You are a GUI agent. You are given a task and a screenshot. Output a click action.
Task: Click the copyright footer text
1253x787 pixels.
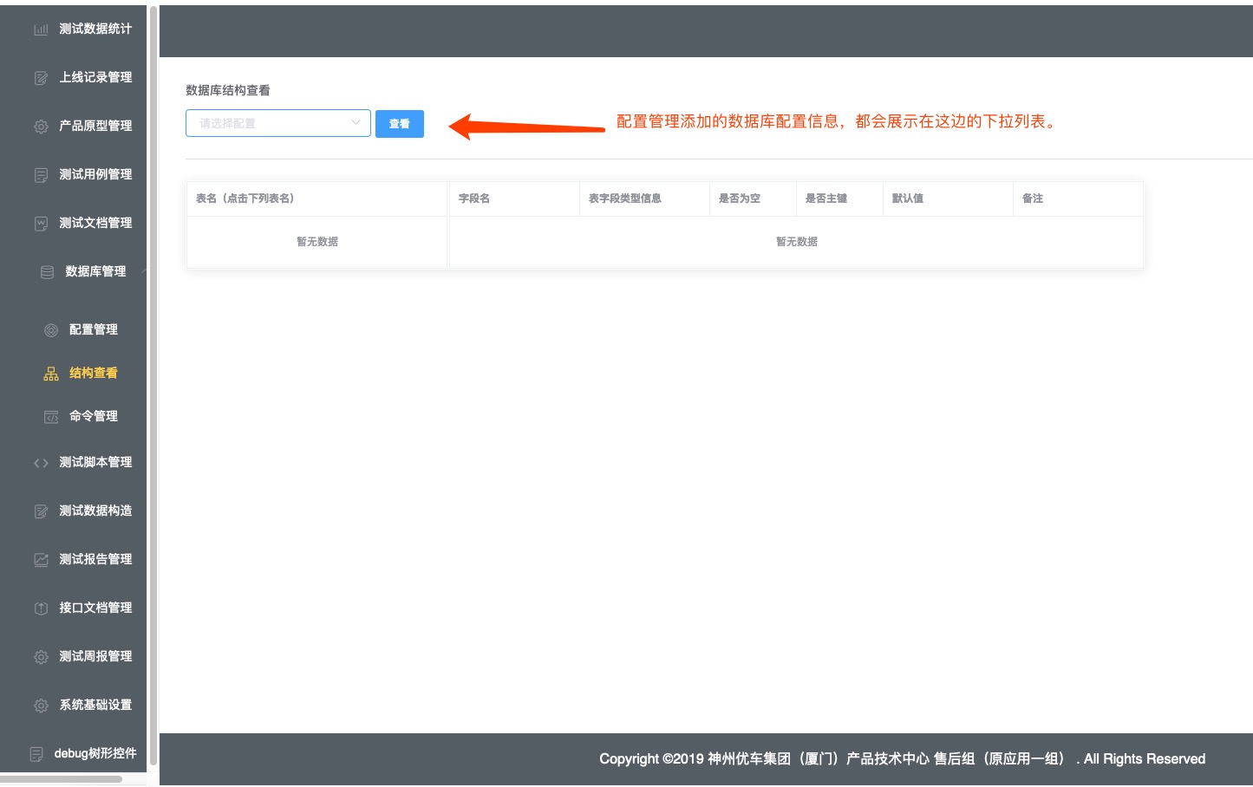coord(902,758)
